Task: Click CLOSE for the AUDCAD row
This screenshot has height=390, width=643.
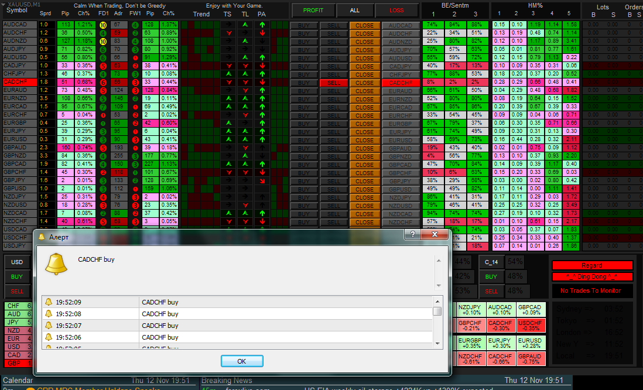Action: point(365,25)
